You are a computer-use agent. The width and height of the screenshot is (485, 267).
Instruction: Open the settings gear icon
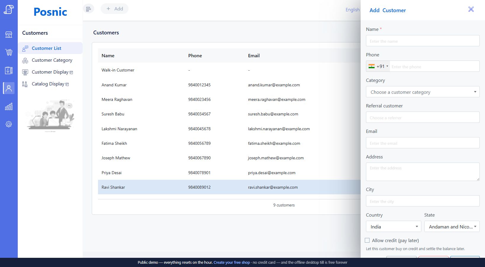coord(9,124)
